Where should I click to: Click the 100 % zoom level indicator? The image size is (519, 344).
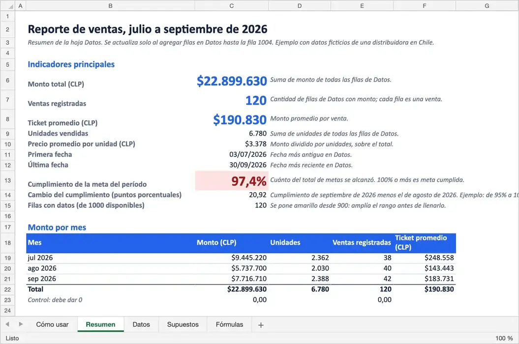pos(504,338)
